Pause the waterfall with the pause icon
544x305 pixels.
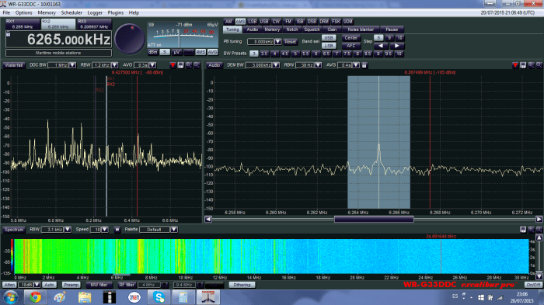pyautogui.click(x=117, y=230)
